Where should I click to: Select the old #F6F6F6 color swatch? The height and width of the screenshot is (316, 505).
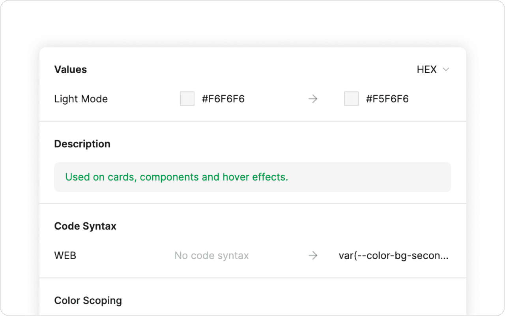pyautogui.click(x=187, y=99)
